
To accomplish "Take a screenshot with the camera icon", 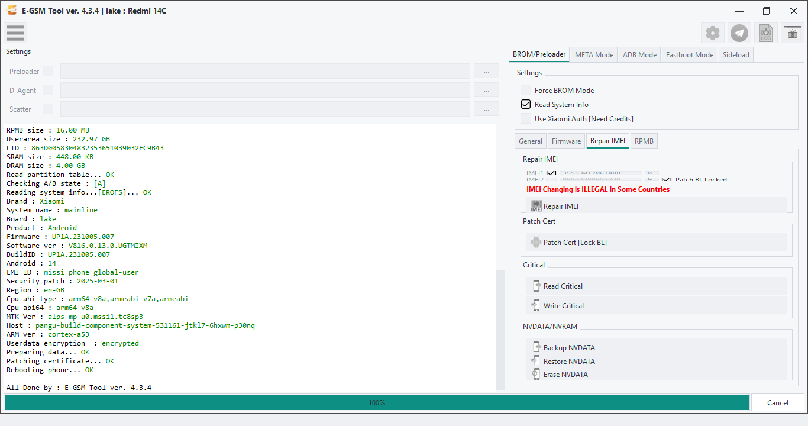I will tap(793, 33).
